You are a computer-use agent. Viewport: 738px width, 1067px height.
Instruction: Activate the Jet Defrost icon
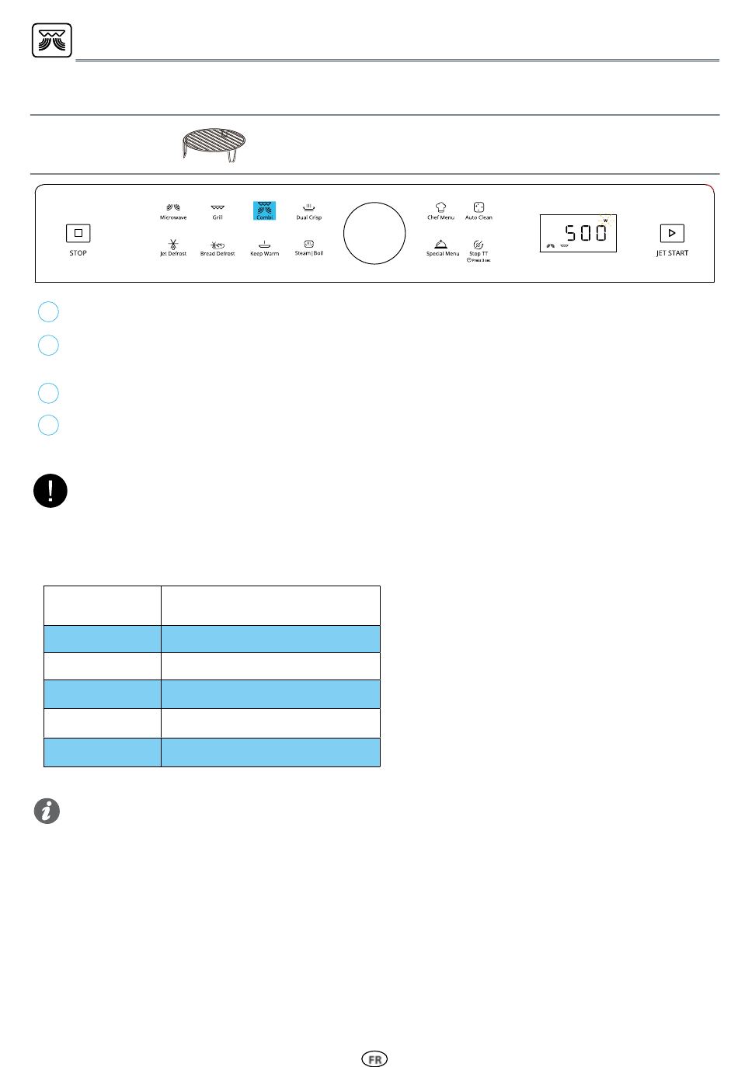click(173, 244)
